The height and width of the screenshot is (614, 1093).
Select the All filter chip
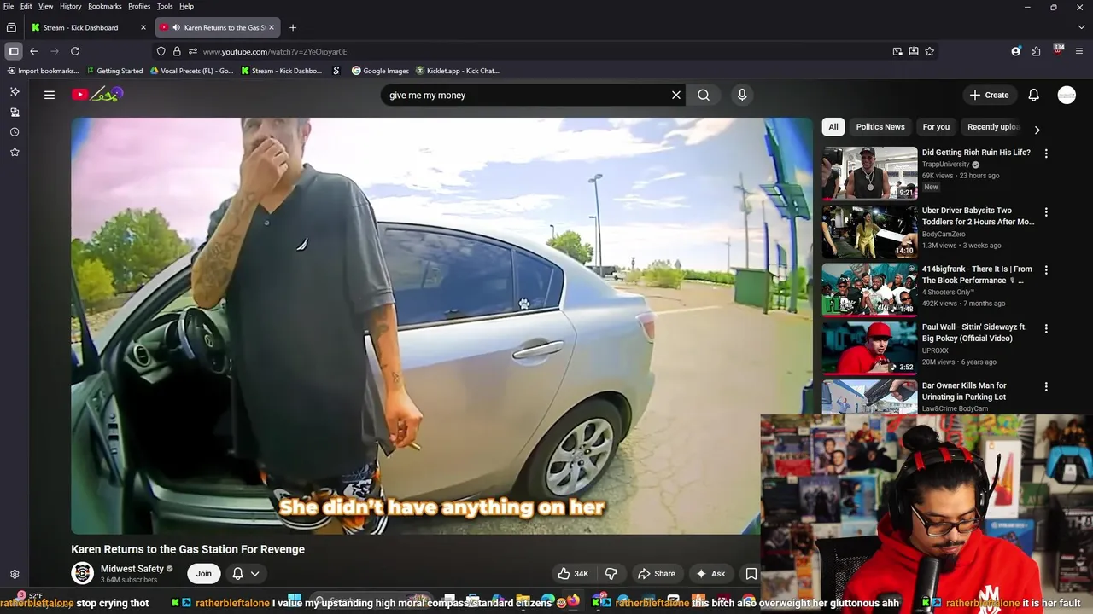[833, 126]
